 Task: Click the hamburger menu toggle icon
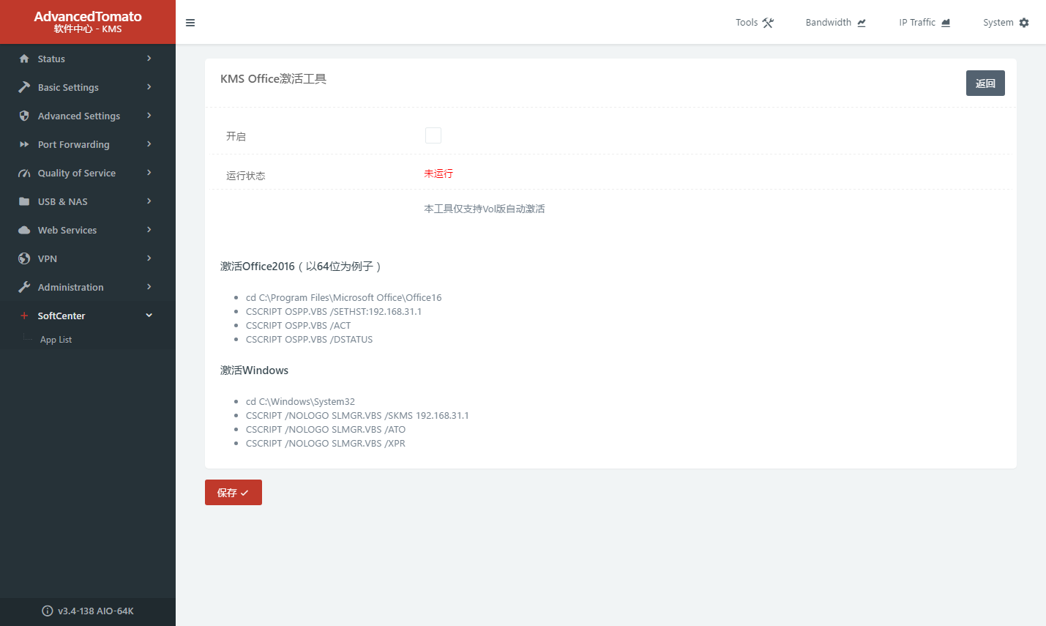pos(190,23)
